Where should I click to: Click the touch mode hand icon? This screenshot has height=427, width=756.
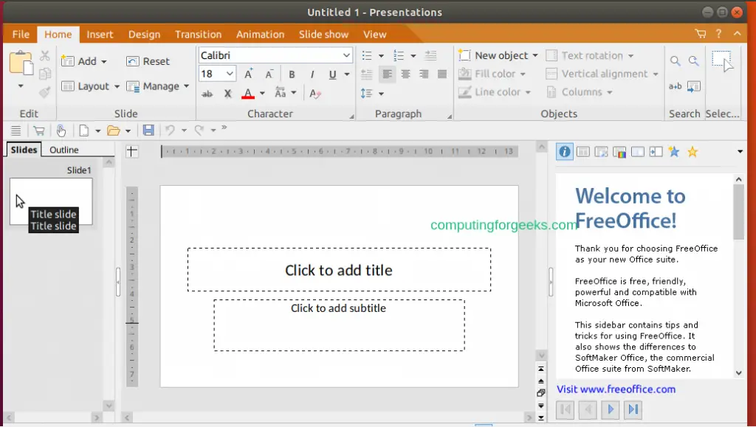point(61,131)
